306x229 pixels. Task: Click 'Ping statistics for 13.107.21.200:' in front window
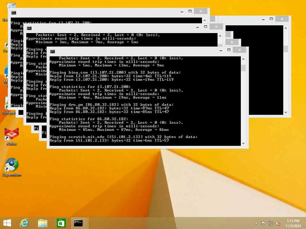pos(90,87)
